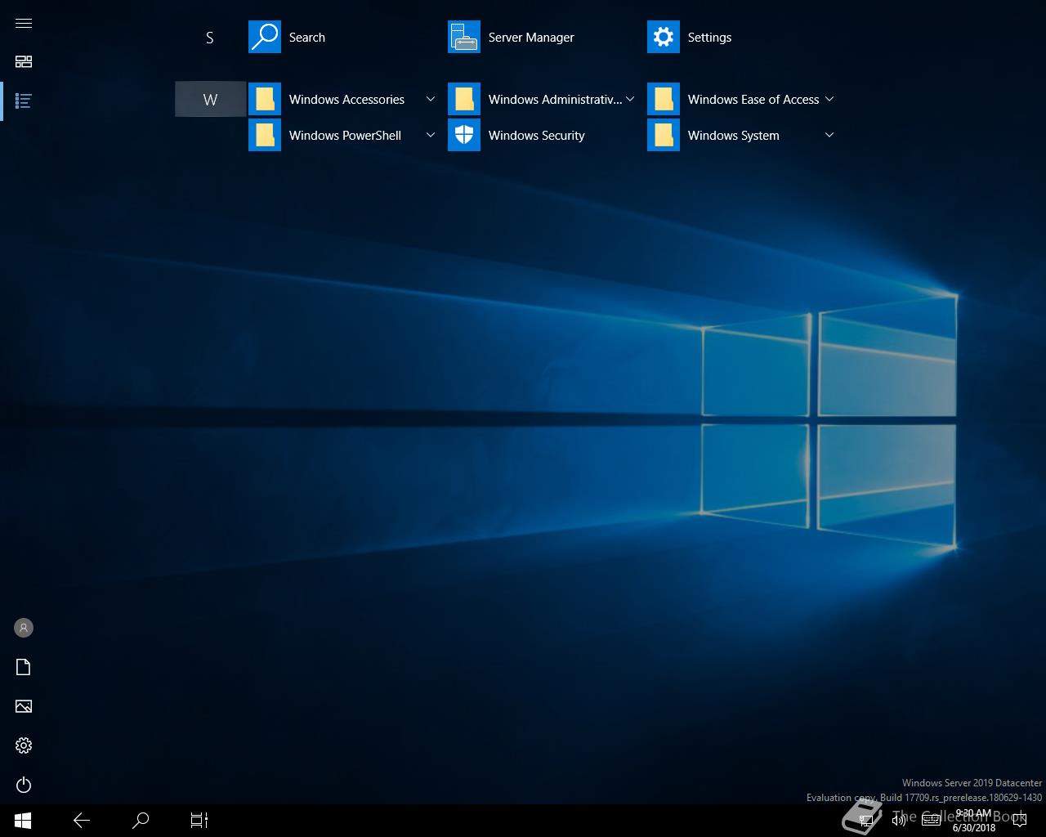Click the Windows Start button
The height and width of the screenshot is (837, 1046).
(x=23, y=820)
